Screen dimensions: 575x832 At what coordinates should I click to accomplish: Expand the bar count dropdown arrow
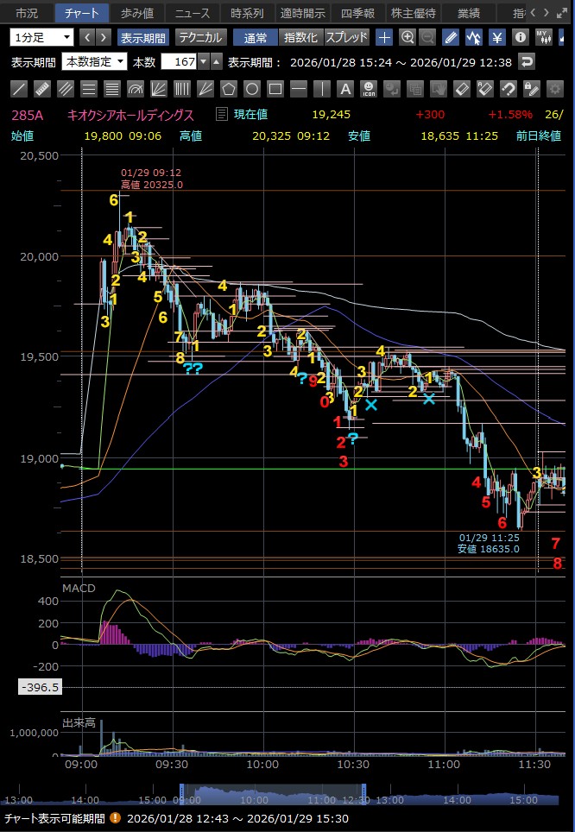[x=203, y=62]
